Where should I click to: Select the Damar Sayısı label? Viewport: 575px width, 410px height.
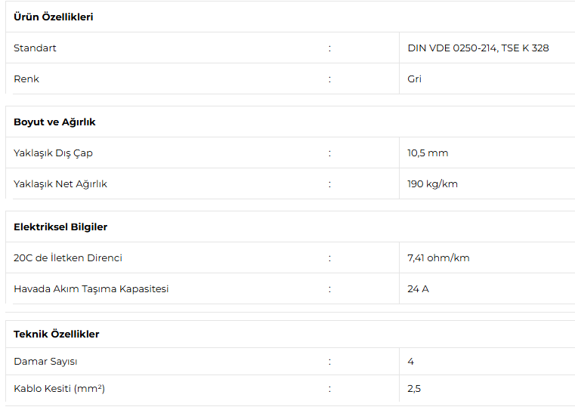[45, 362]
